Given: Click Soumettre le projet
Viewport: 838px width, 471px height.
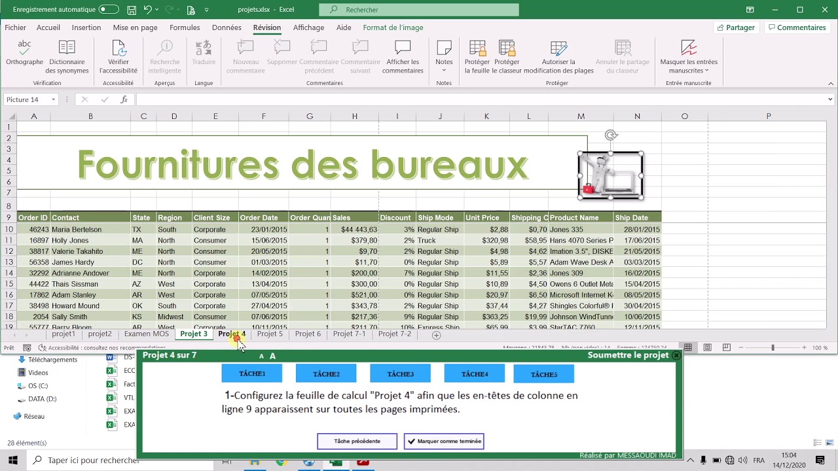Looking at the screenshot, I should 628,355.
